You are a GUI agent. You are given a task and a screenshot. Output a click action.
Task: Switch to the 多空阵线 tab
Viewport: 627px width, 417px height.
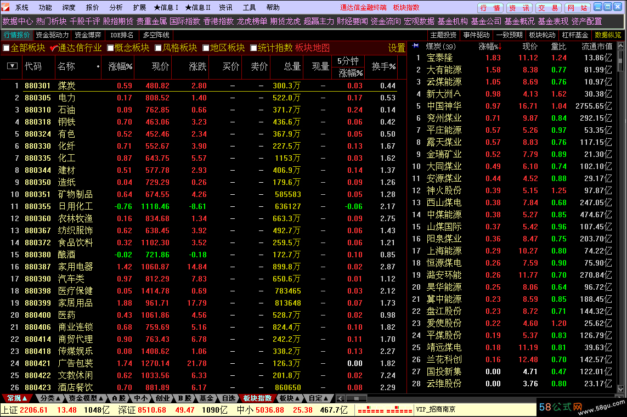point(156,35)
